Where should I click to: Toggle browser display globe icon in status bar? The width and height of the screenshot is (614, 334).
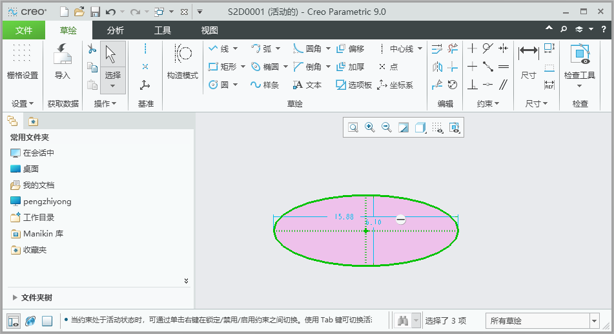pyautogui.click(x=30, y=321)
